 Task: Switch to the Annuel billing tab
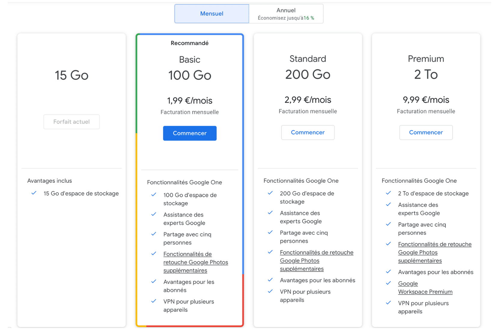(x=286, y=13)
